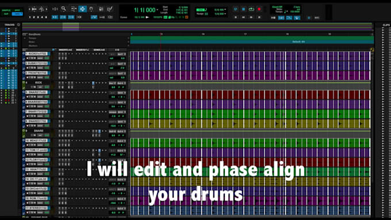Mute track 17 STEREO

(35, 213)
